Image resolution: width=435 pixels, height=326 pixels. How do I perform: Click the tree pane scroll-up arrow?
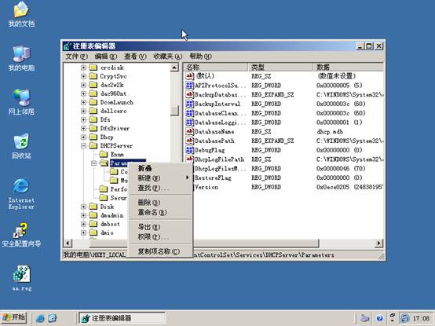(174, 68)
